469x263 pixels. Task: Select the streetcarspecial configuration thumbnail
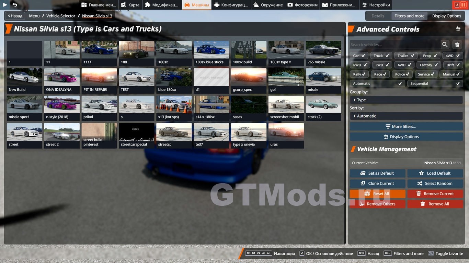tap(137, 136)
